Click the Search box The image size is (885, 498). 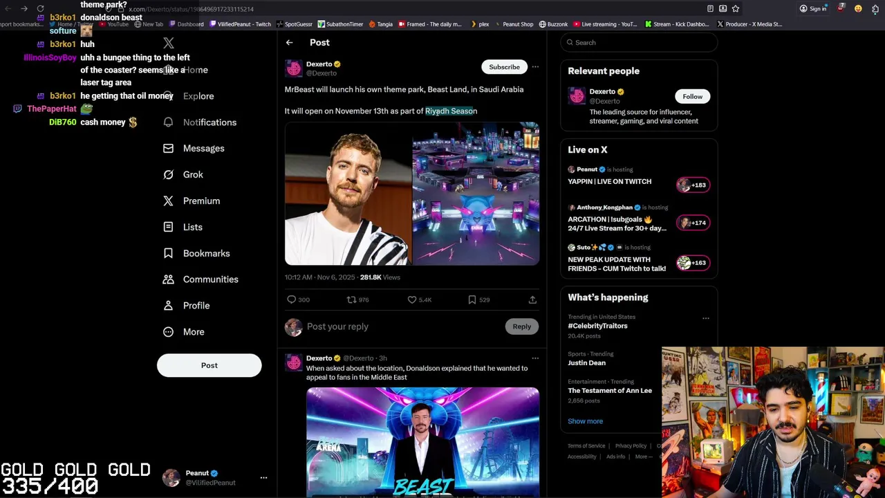(639, 43)
